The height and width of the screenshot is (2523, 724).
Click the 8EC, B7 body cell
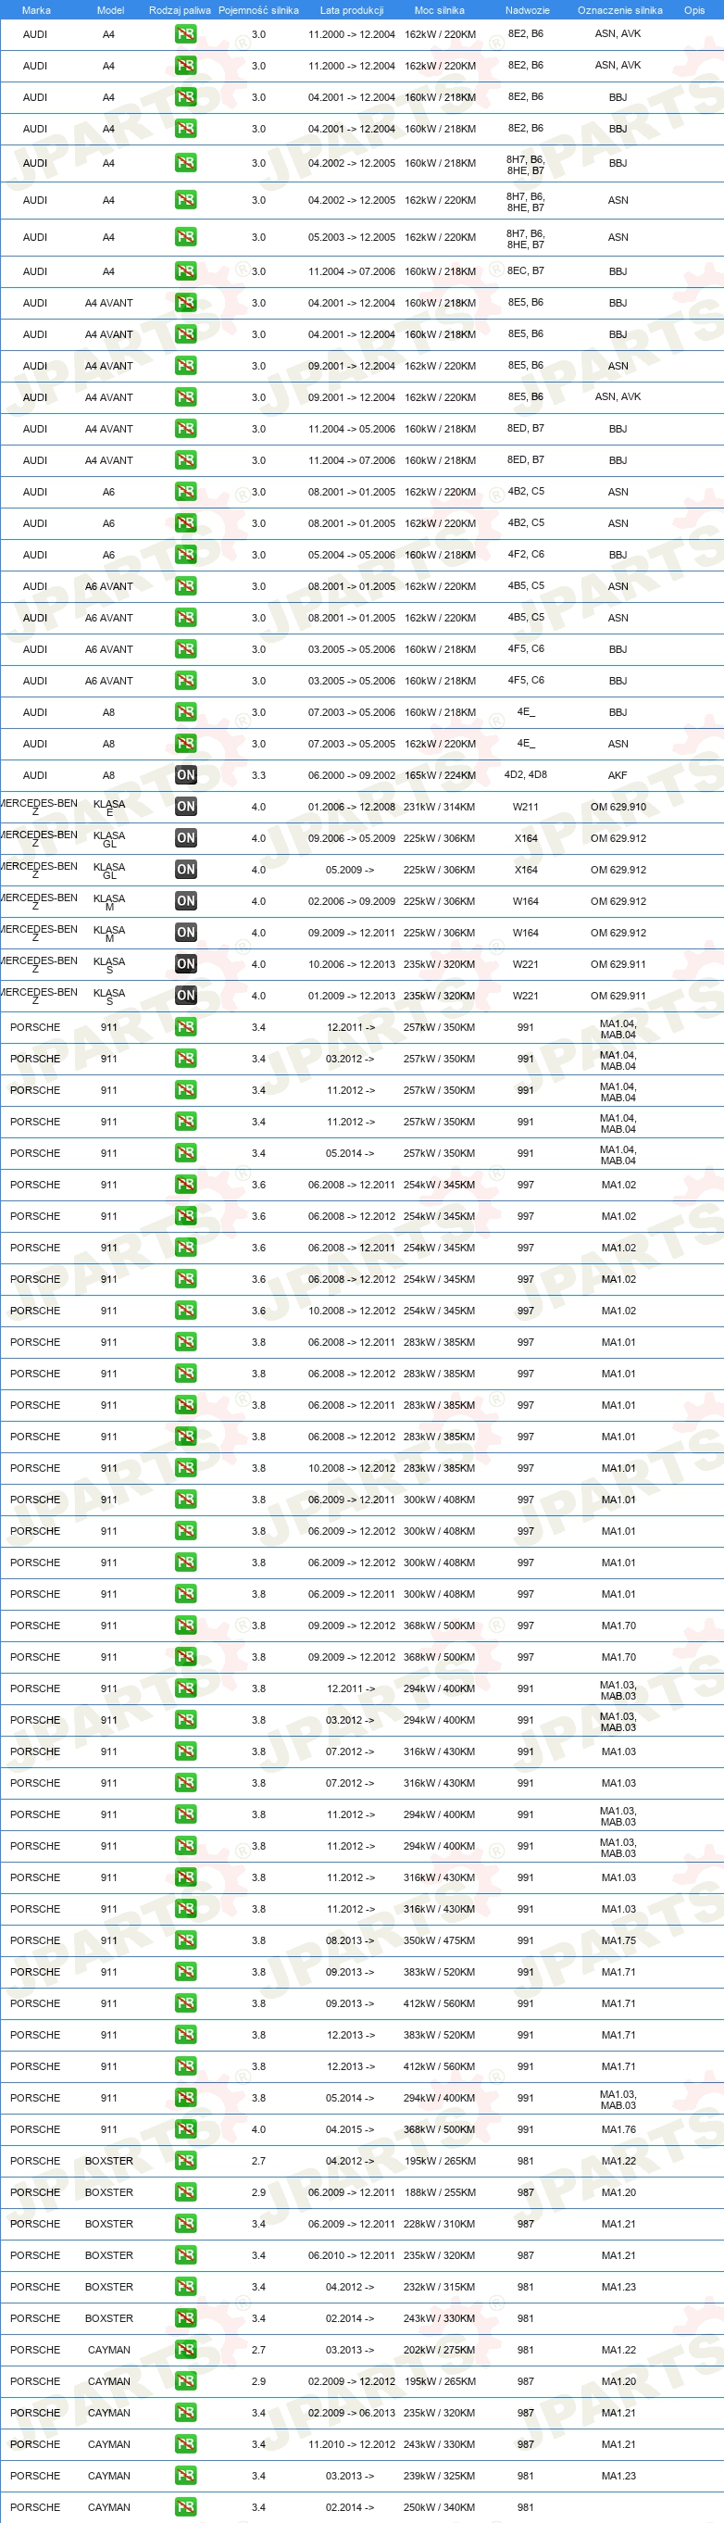tap(525, 271)
